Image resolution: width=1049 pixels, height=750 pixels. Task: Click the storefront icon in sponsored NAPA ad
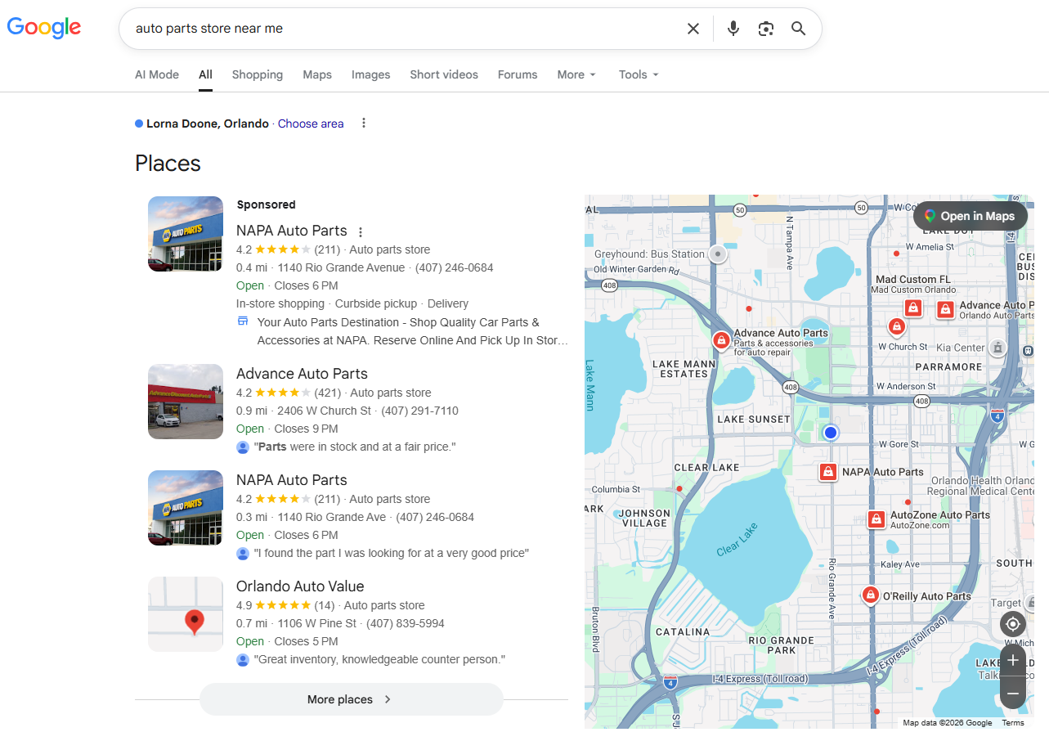click(x=243, y=321)
